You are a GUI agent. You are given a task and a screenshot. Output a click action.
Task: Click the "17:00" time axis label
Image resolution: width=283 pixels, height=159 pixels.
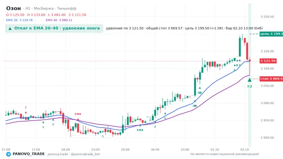tap(35, 150)
